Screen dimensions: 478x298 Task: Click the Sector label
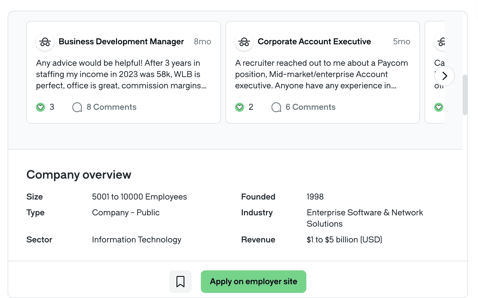pyautogui.click(x=39, y=240)
